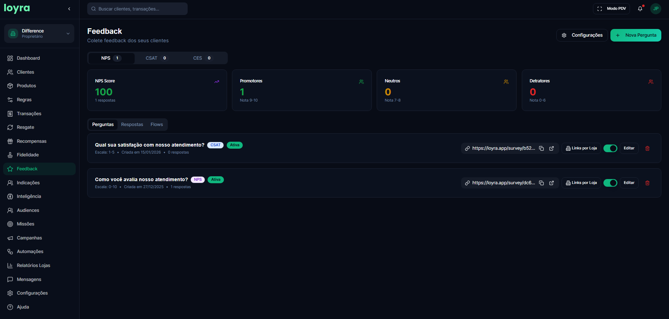The width and height of the screenshot is (669, 319).
Task: Click the Produtos box icon
Action: point(10,86)
